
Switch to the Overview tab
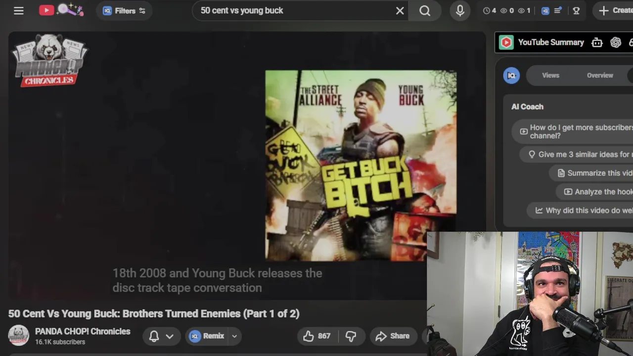(600, 75)
